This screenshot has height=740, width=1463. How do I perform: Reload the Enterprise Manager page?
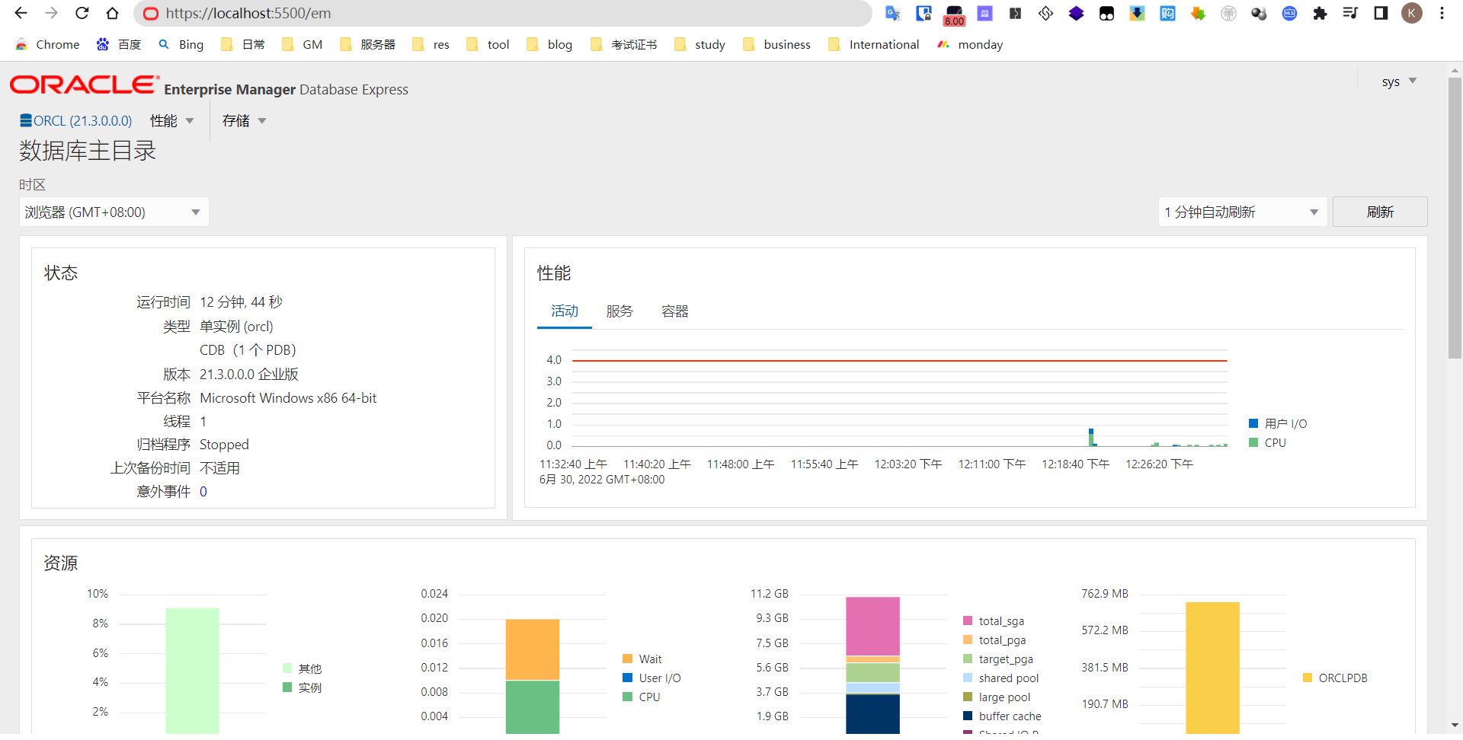(82, 13)
